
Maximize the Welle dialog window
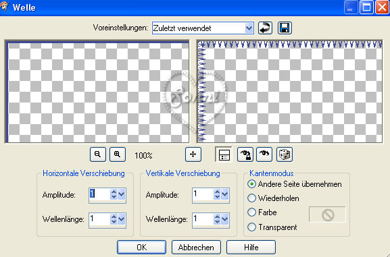coord(366,7)
